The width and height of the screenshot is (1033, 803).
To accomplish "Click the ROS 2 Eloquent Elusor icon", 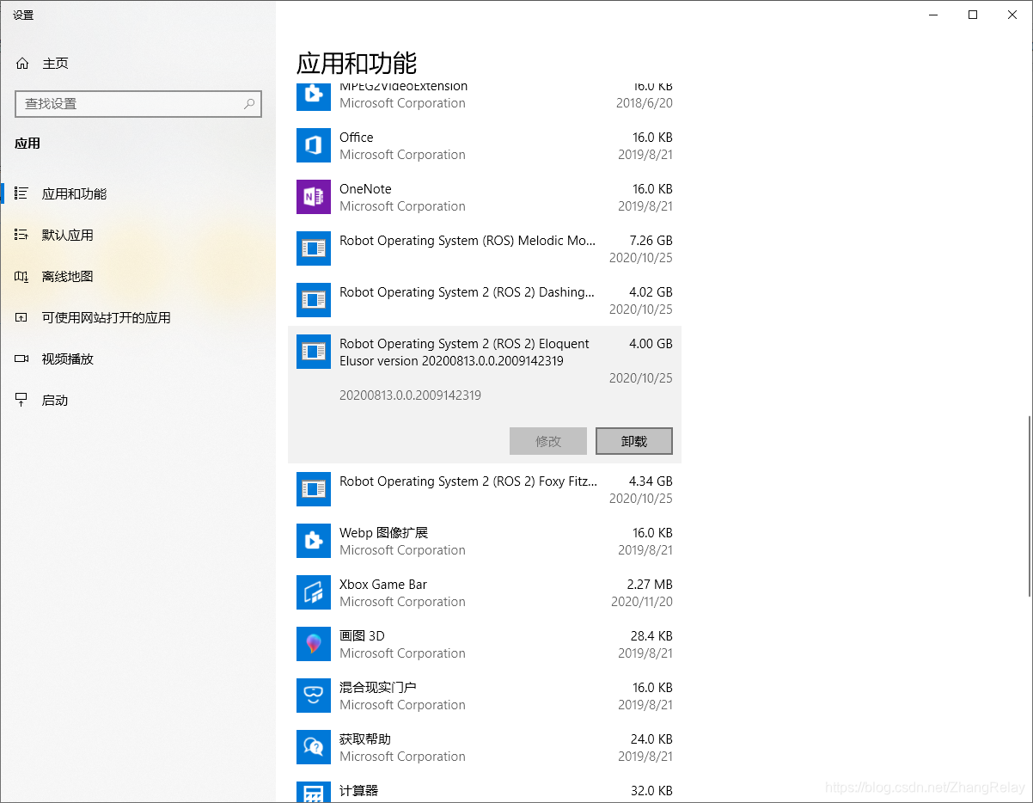I will pyautogui.click(x=314, y=352).
